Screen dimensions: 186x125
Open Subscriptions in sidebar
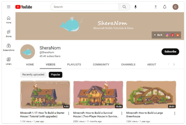pos(9,47)
